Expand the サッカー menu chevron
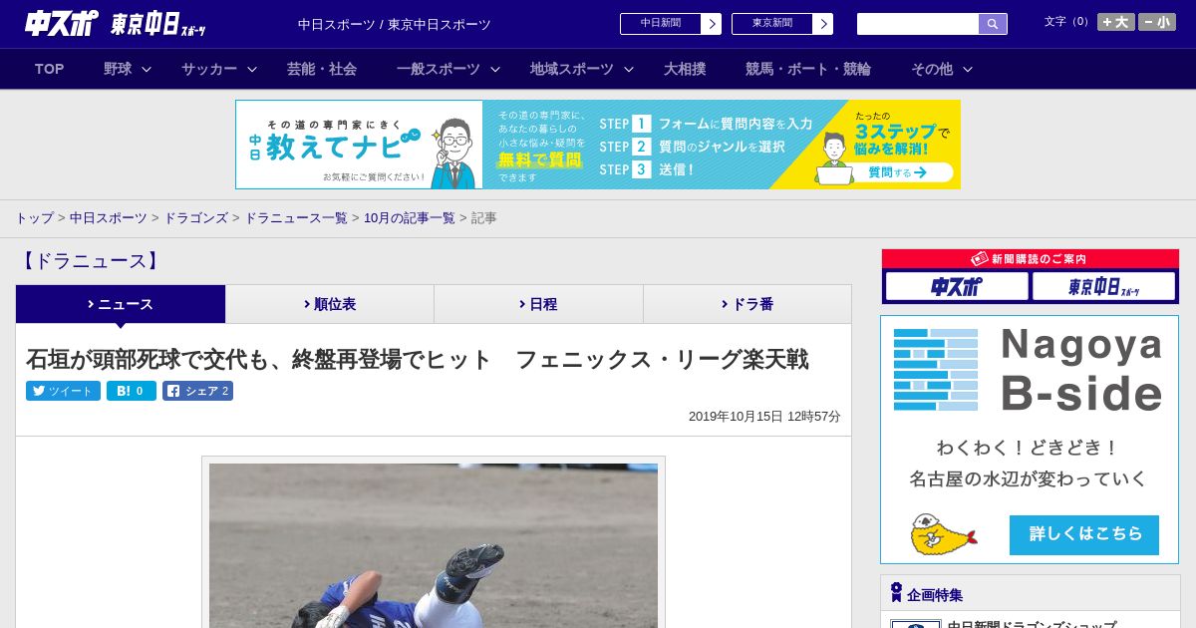This screenshot has width=1196, height=628. 252,69
